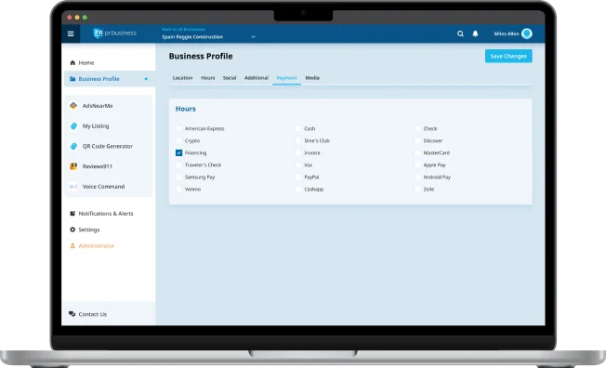The width and height of the screenshot is (606, 368).
Task: Open the Voice Command icon
Action: point(73,186)
